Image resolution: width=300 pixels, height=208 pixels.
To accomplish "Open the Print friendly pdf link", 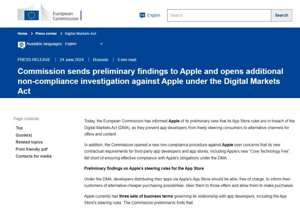I will [x=32, y=149].
